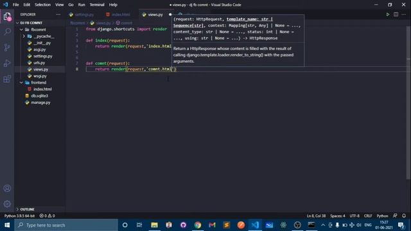This screenshot has height=231, width=411.
Task: Open the Edit menu
Action: coord(26,4)
